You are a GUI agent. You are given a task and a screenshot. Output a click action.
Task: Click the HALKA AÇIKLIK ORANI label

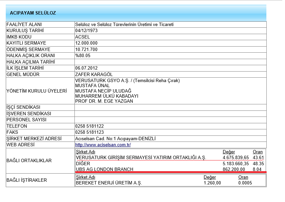pyautogui.click(x=31, y=56)
